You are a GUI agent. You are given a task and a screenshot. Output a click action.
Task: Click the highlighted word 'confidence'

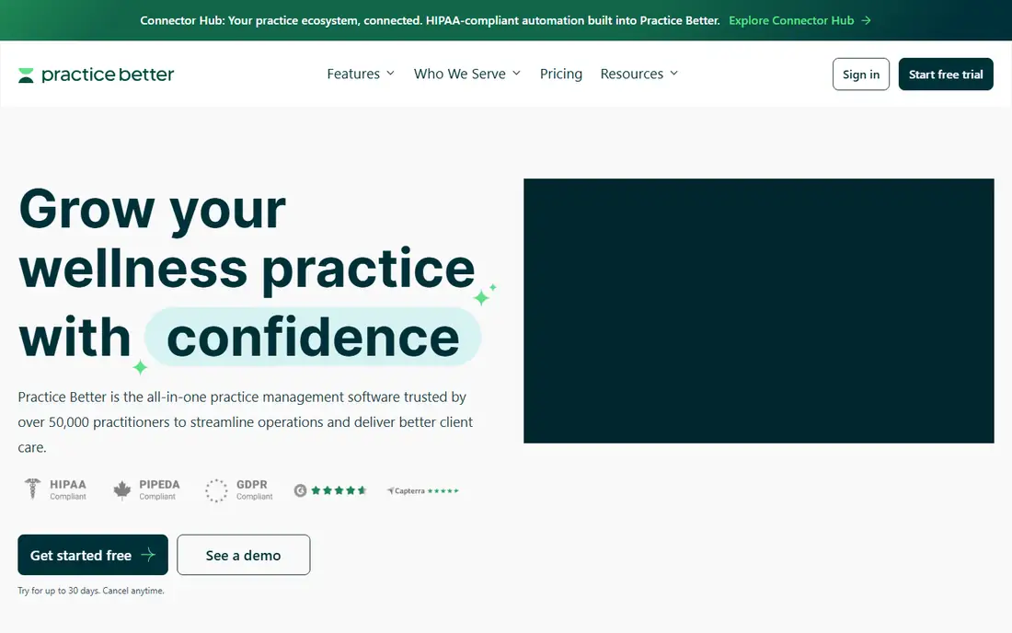(x=313, y=337)
